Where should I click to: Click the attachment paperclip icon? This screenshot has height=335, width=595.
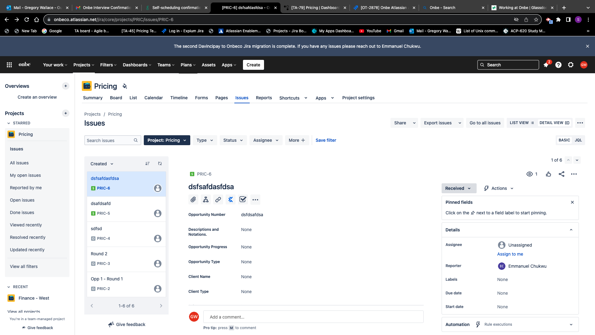[x=193, y=199]
